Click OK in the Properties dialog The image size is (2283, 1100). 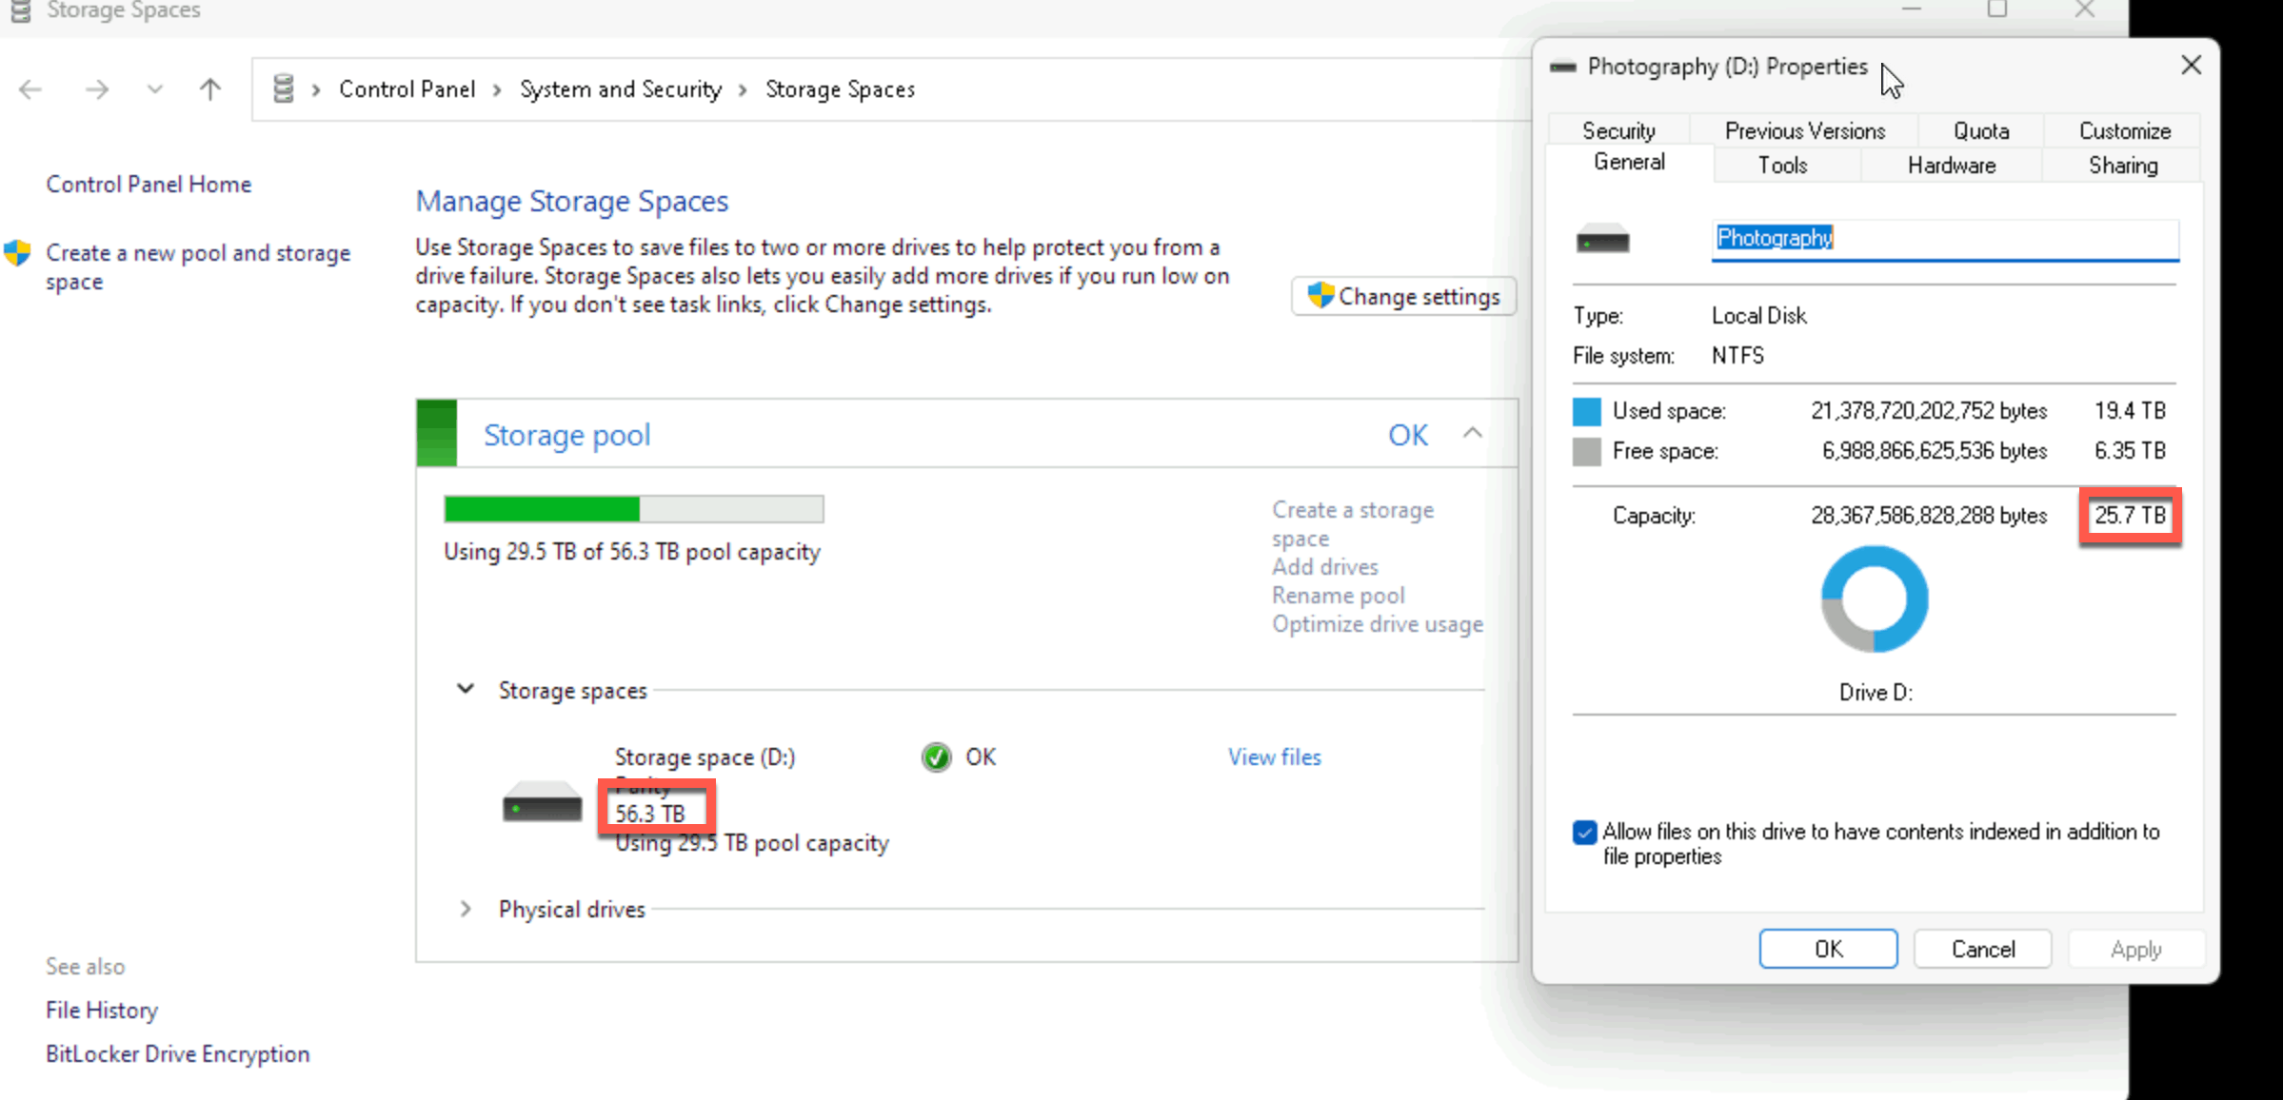click(1828, 949)
